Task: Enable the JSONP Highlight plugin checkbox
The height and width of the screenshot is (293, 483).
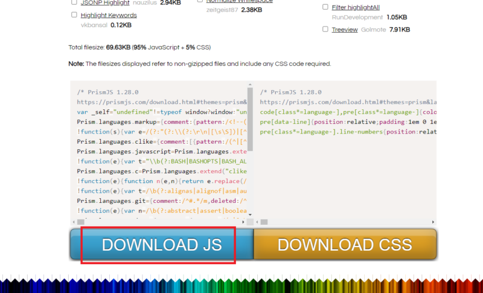Action: click(x=74, y=2)
